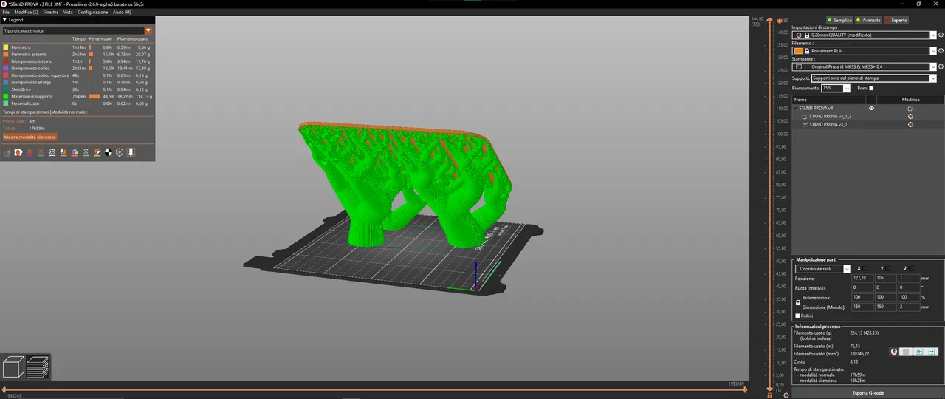
Task: Open the Finestra menu
Action: (51, 13)
